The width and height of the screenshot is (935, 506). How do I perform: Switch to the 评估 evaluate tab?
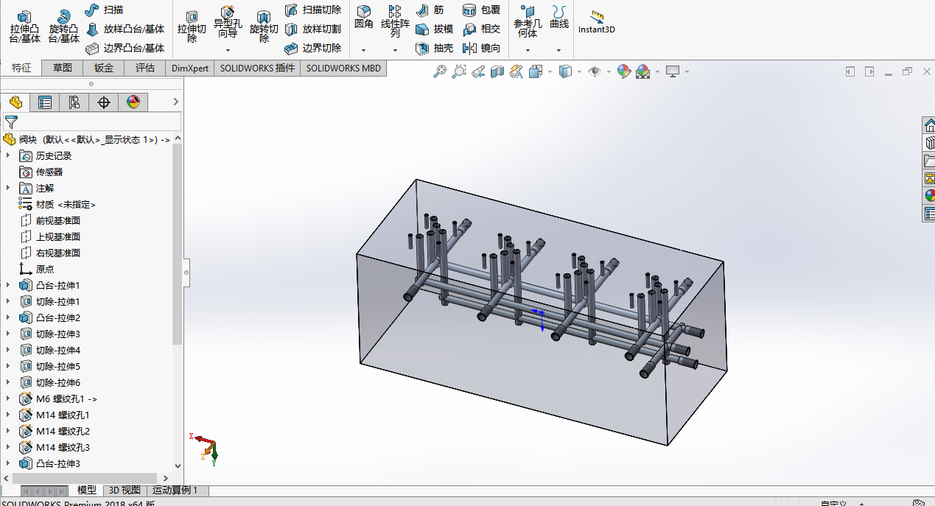pyautogui.click(x=145, y=68)
